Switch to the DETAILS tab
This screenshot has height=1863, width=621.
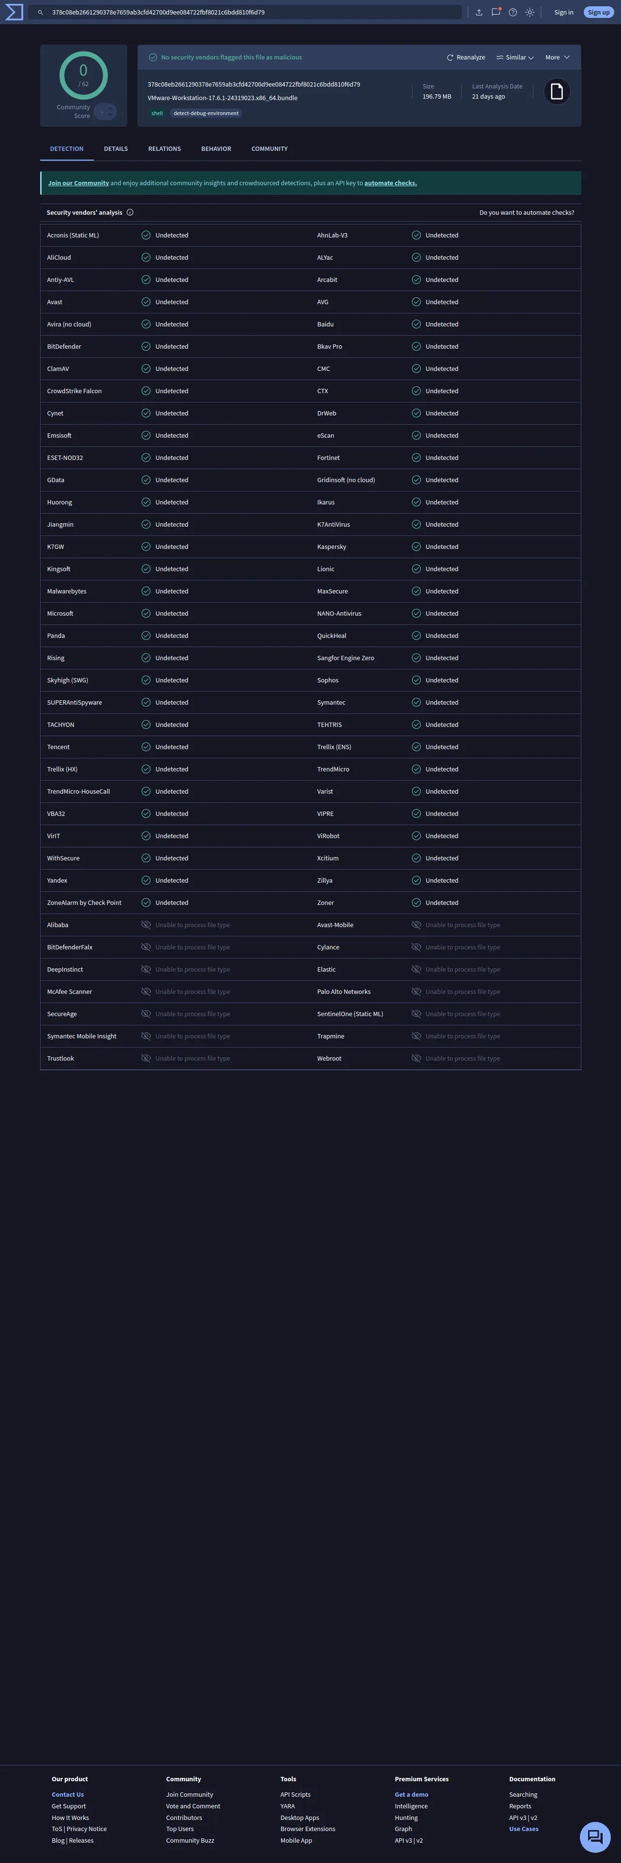(x=116, y=149)
